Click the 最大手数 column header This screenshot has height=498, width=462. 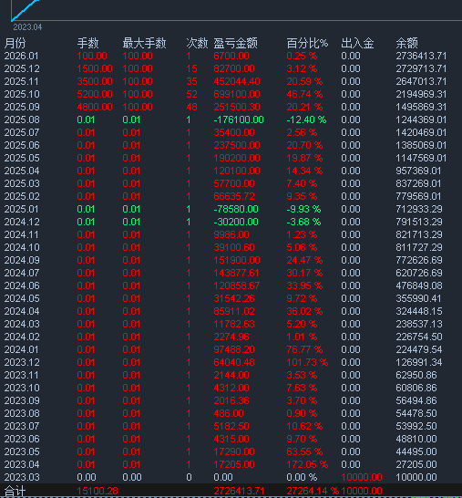[144, 43]
